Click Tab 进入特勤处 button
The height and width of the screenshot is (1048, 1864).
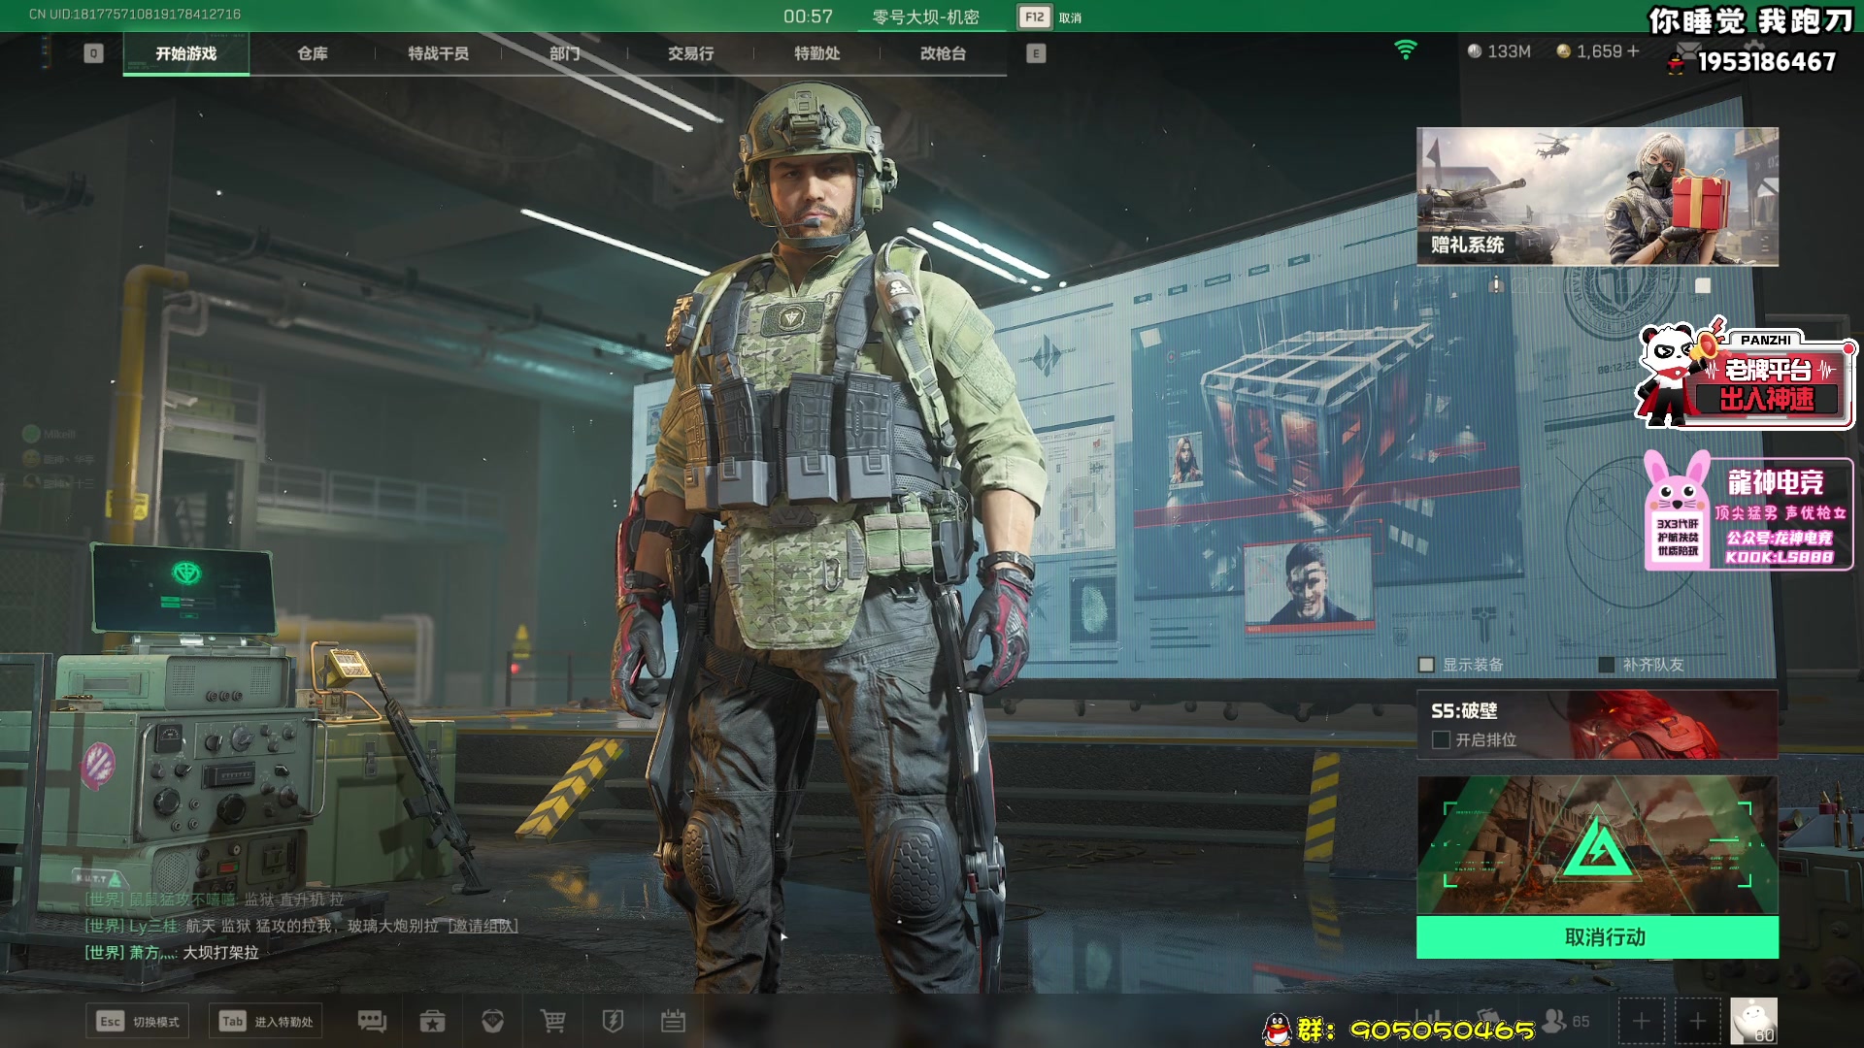pyautogui.click(x=265, y=1021)
